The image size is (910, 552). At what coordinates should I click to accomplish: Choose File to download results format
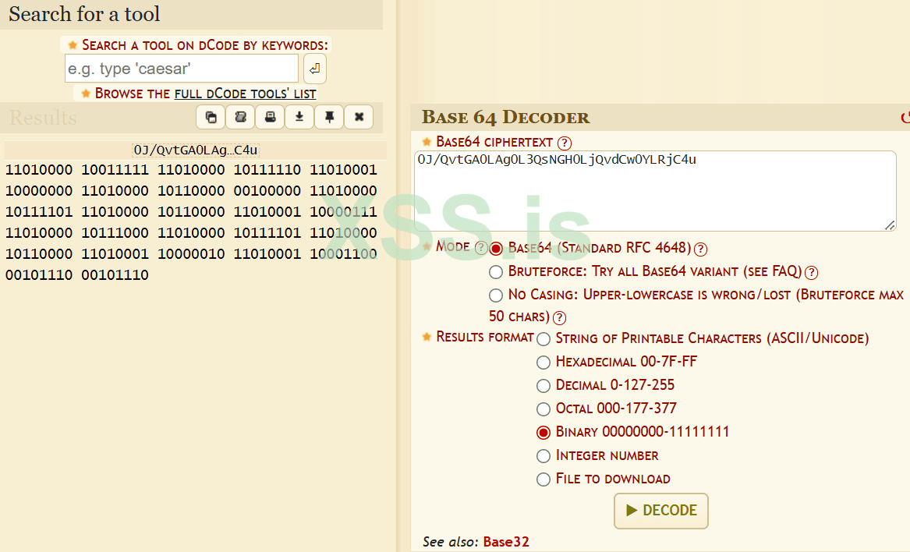(544, 479)
